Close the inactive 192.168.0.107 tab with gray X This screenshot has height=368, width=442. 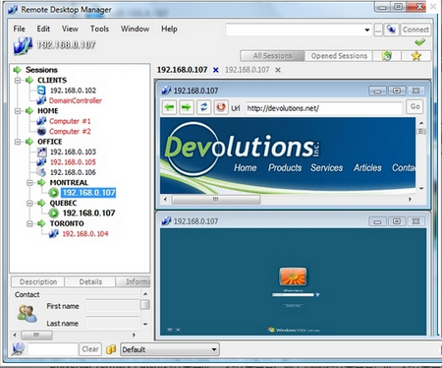click(x=278, y=70)
